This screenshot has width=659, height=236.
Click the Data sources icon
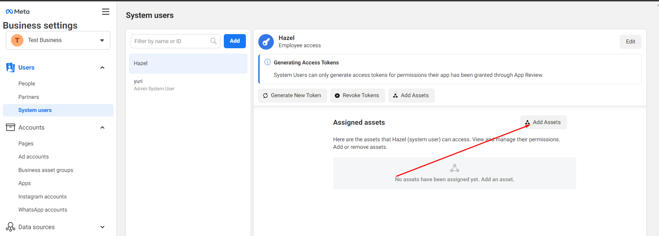coord(10,227)
